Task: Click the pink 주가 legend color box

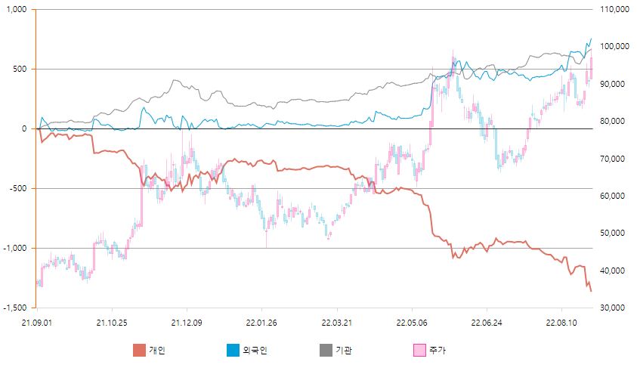Action: click(x=419, y=350)
